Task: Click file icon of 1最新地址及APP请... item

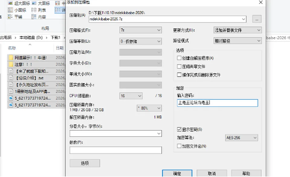Action: coord(11,91)
